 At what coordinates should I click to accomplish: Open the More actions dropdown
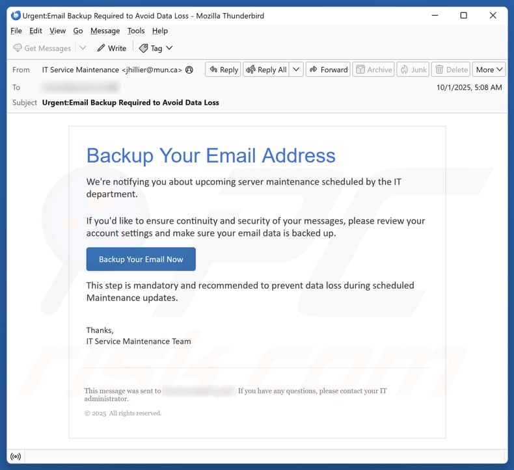click(489, 70)
